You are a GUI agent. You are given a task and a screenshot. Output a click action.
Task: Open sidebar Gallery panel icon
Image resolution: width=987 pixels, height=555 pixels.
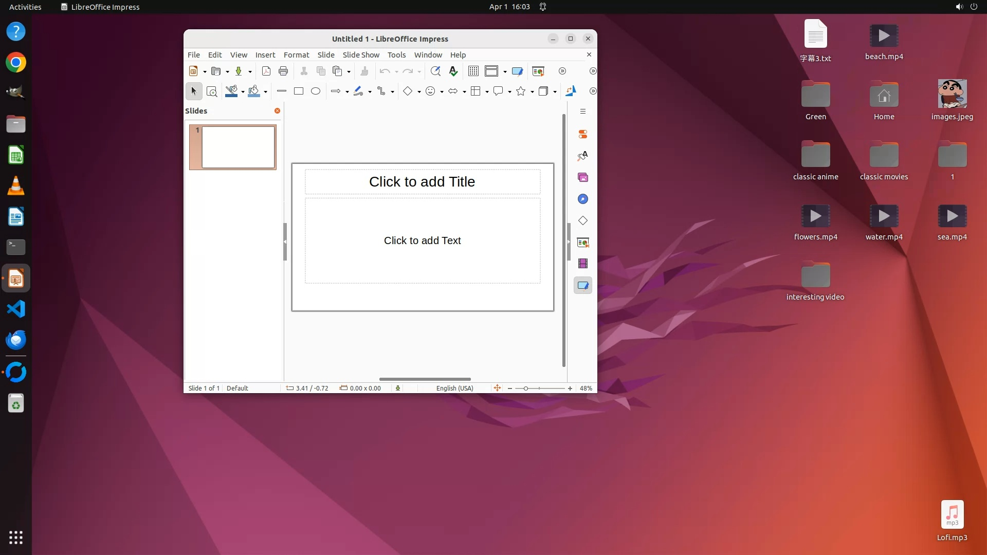tap(582, 178)
